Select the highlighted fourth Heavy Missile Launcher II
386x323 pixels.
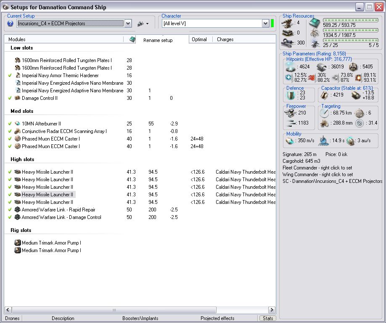48,195
